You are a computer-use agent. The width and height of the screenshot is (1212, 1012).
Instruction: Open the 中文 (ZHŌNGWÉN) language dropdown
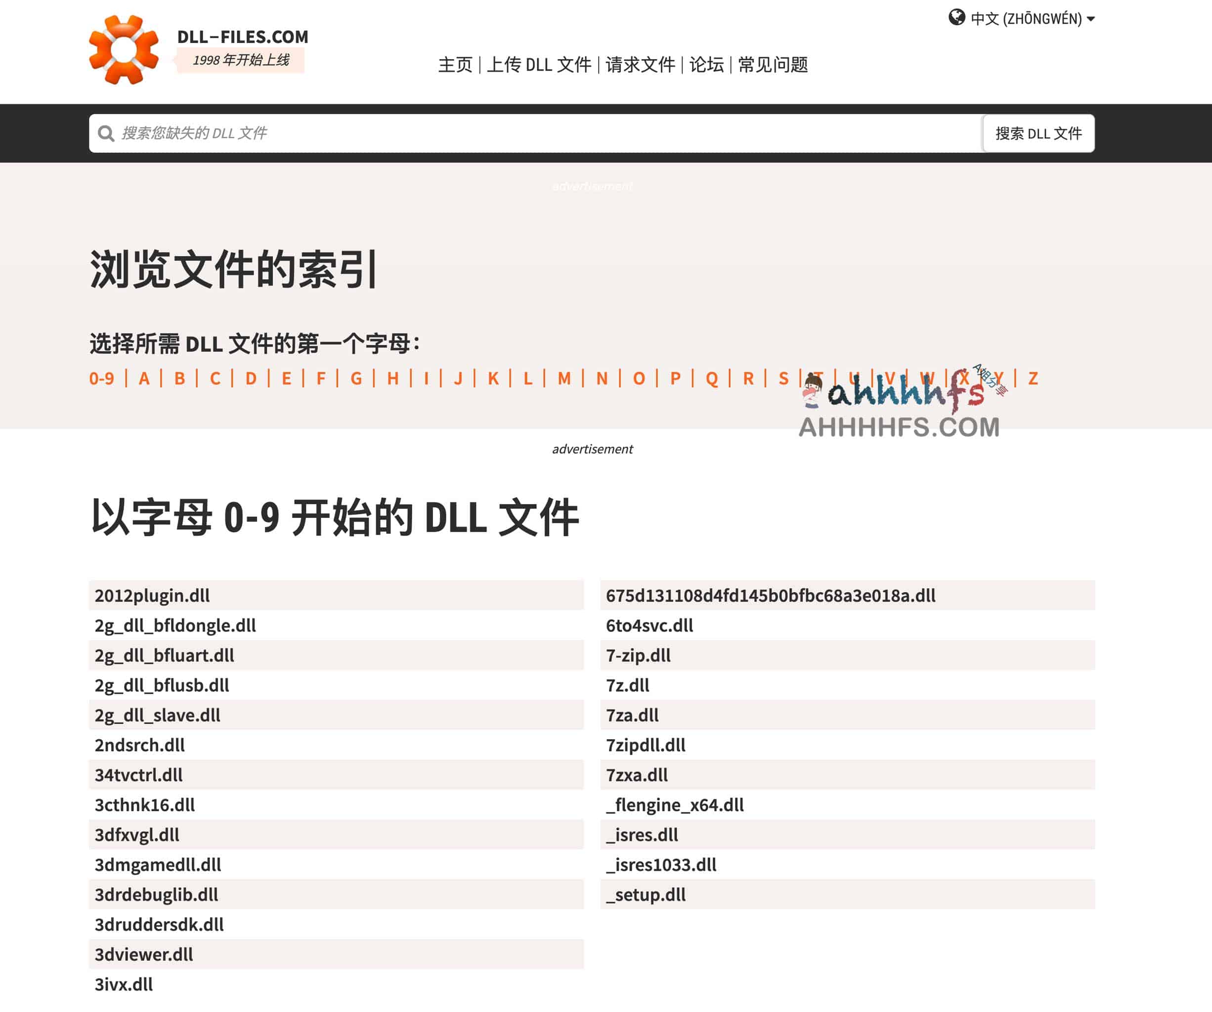tap(1027, 18)
